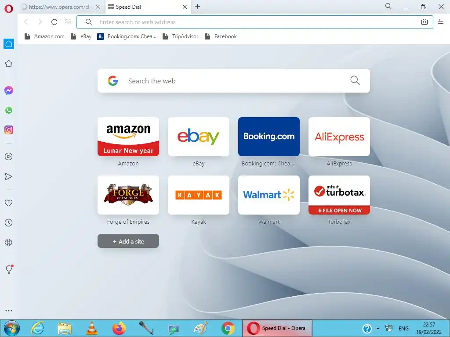Open the TurboTax speed dial tile

click(x=339, y=195)
